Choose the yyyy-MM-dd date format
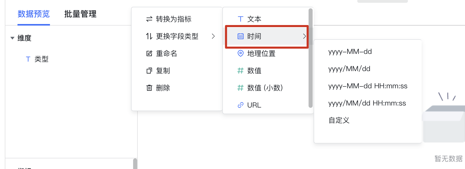 pos(350,52)
